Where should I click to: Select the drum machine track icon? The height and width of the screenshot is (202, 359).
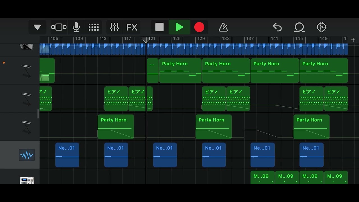pos(27,180)
